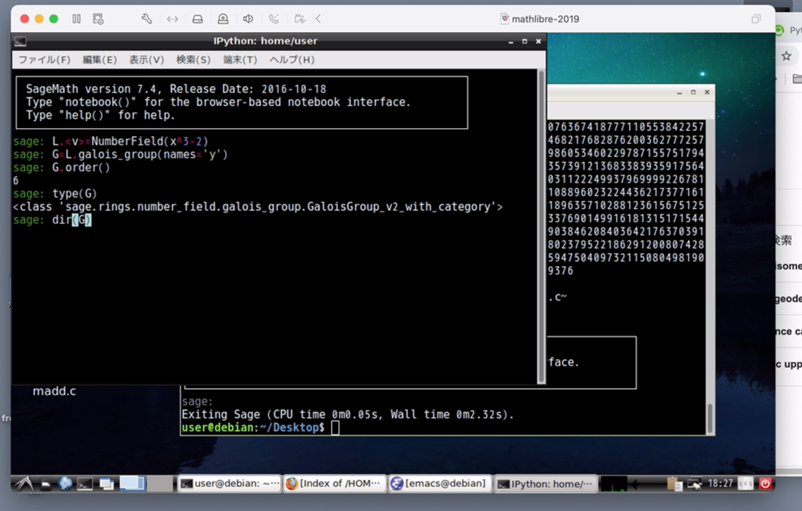Click the keyboard layout tray icon
This screenshot has width=802, height=511.
(x=745, y=484)
